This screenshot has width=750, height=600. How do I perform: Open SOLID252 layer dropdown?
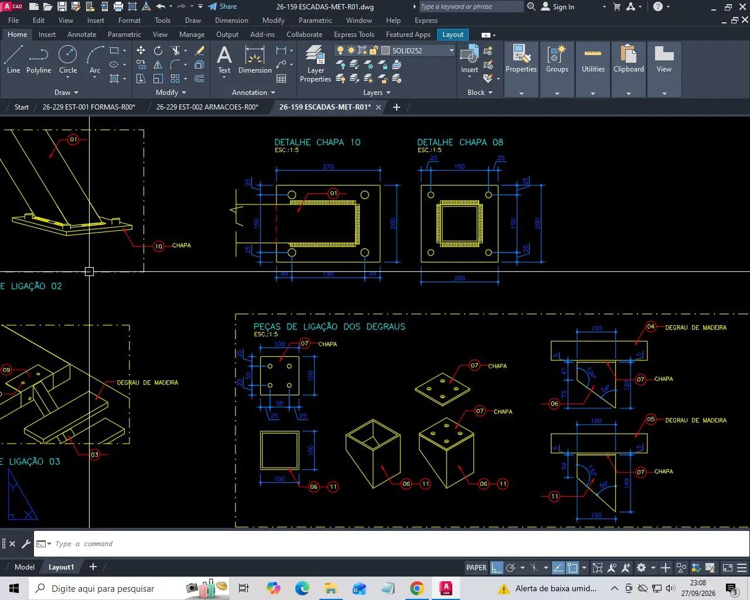[451, 50]
